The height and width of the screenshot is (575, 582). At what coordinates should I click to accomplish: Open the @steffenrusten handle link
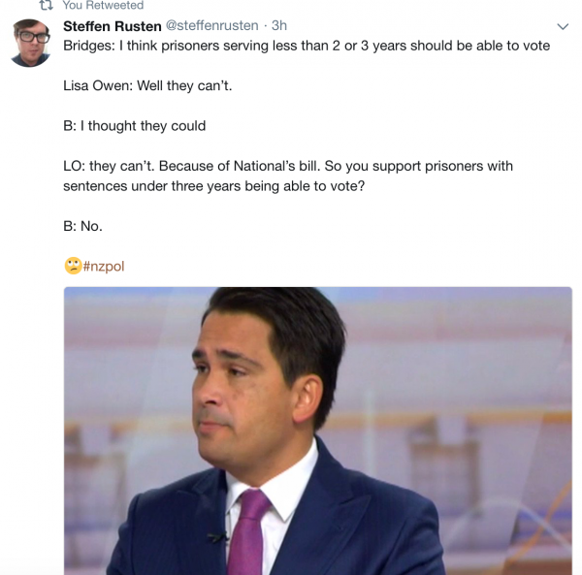[x=211, y=25]
